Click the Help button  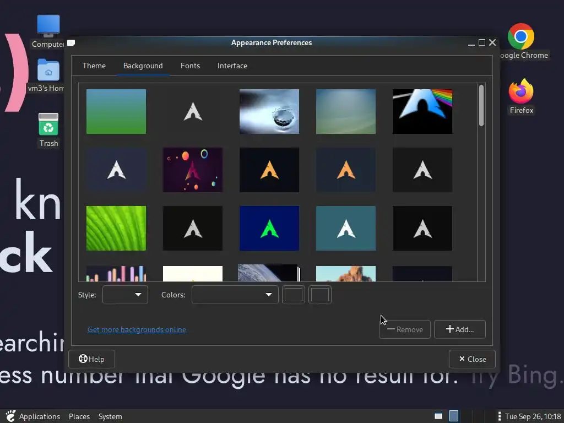92,359
